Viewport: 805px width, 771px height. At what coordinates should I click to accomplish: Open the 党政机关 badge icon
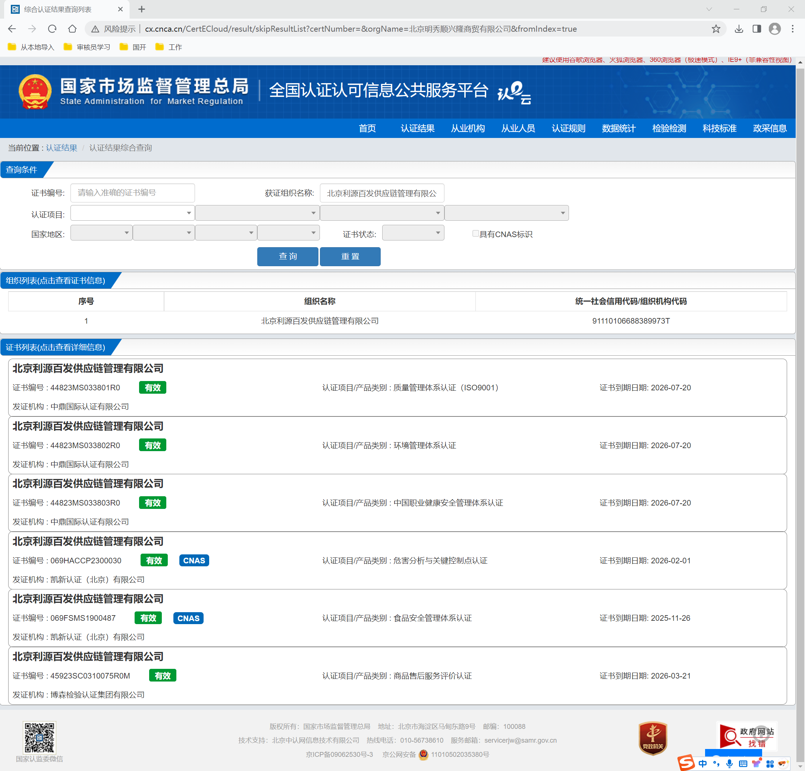click(653, 738)
